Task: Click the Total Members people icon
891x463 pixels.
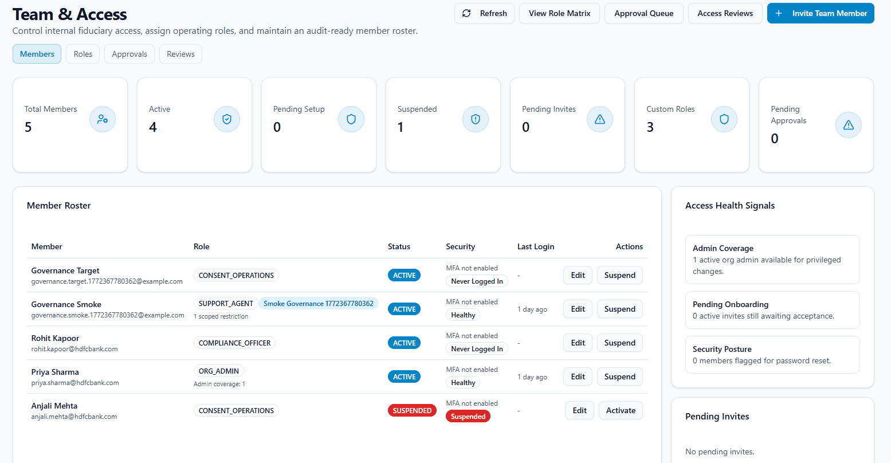Action: coord(103,119)
